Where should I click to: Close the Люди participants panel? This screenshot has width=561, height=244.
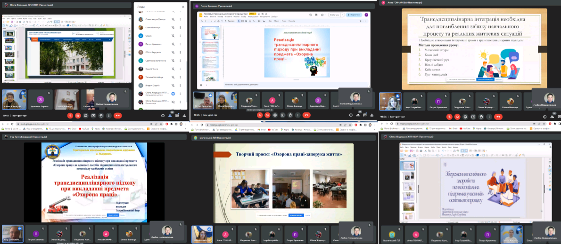tap(183, 7)
